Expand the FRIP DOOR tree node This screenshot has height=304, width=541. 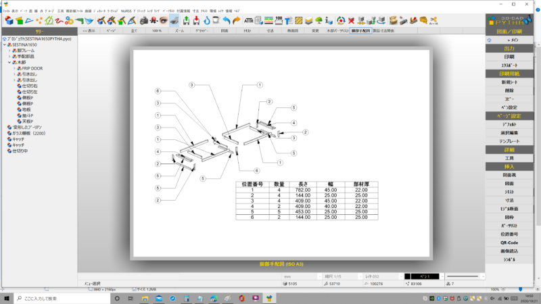coord(14,68)
